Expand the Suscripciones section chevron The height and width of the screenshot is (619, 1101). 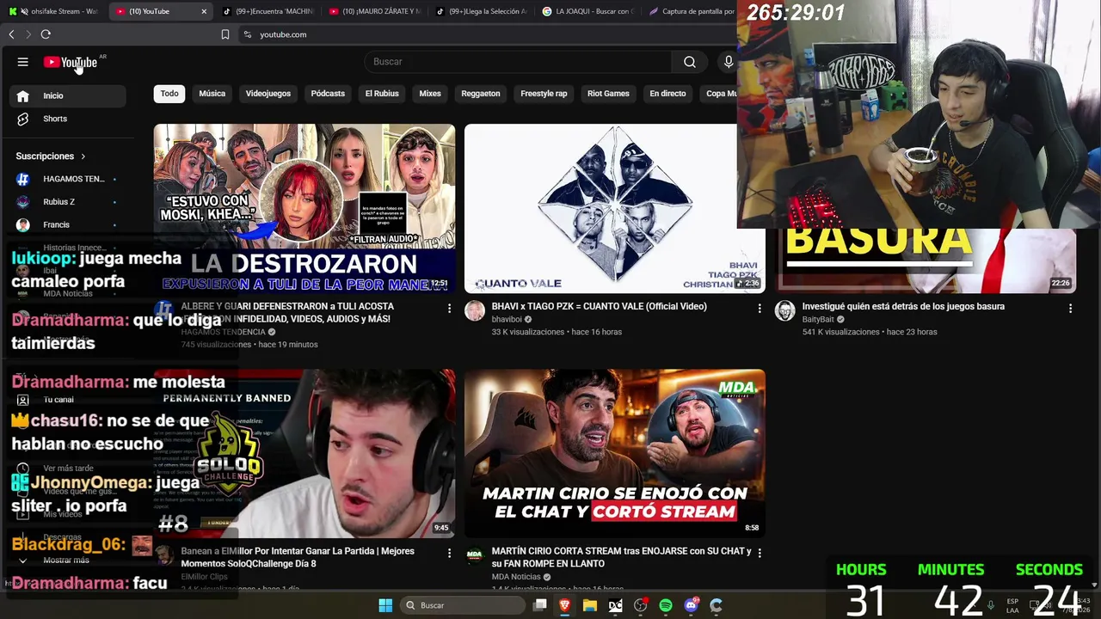click(83, 156)
